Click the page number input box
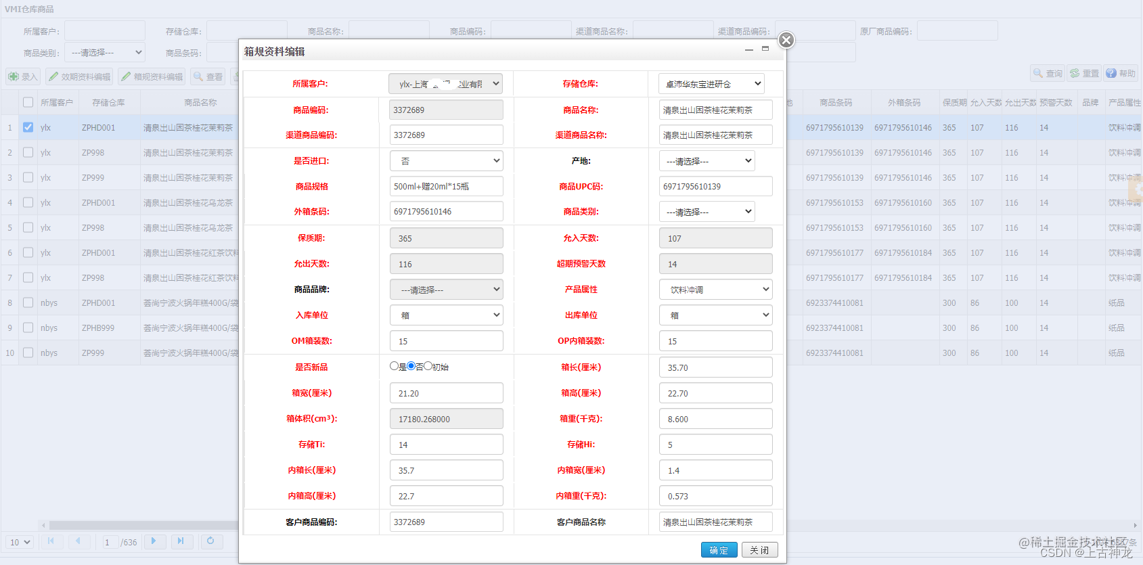The image size is (1143, 565). point(110,542)
